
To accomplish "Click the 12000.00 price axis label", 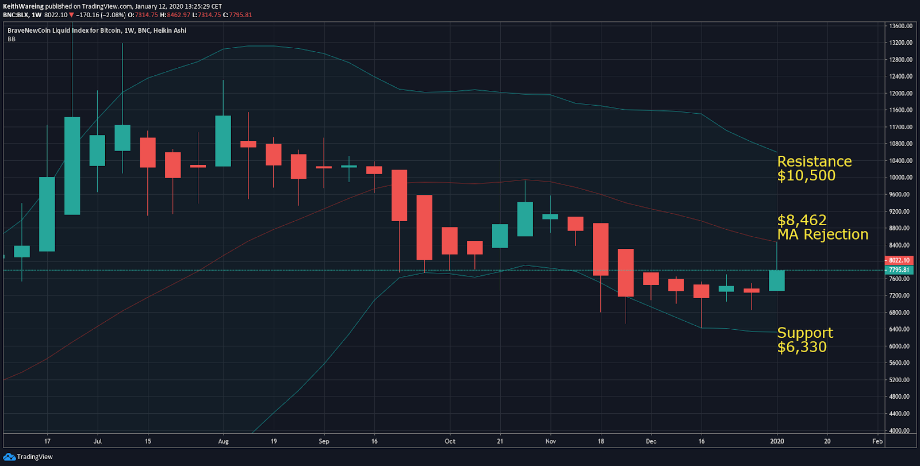I will coord(900,93).
